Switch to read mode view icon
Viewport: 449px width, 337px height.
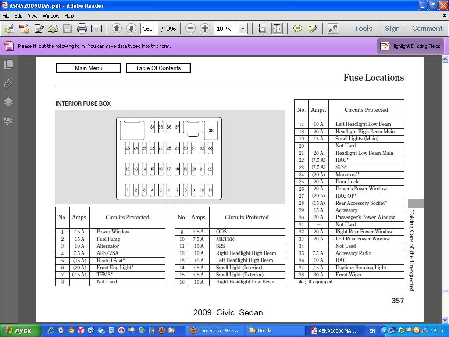coord(332,29)
